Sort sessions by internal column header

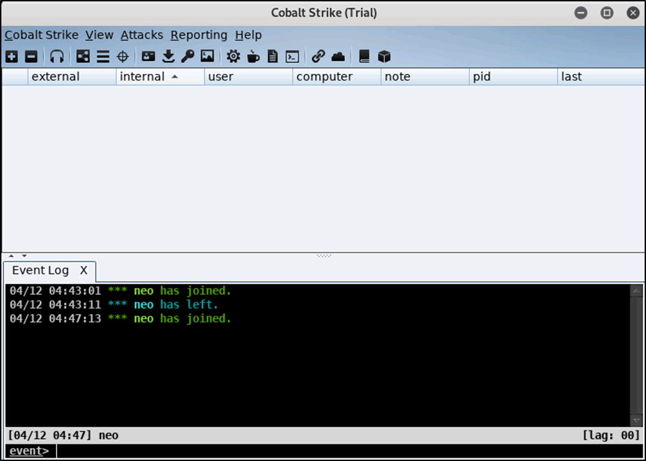(x=160, y=77)
